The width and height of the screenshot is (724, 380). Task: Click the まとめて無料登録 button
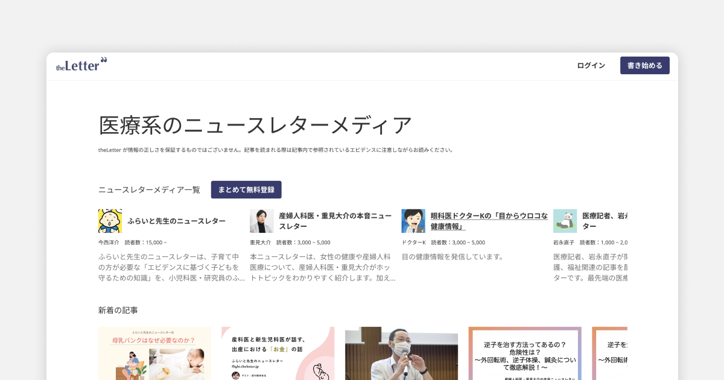[246, 189]
